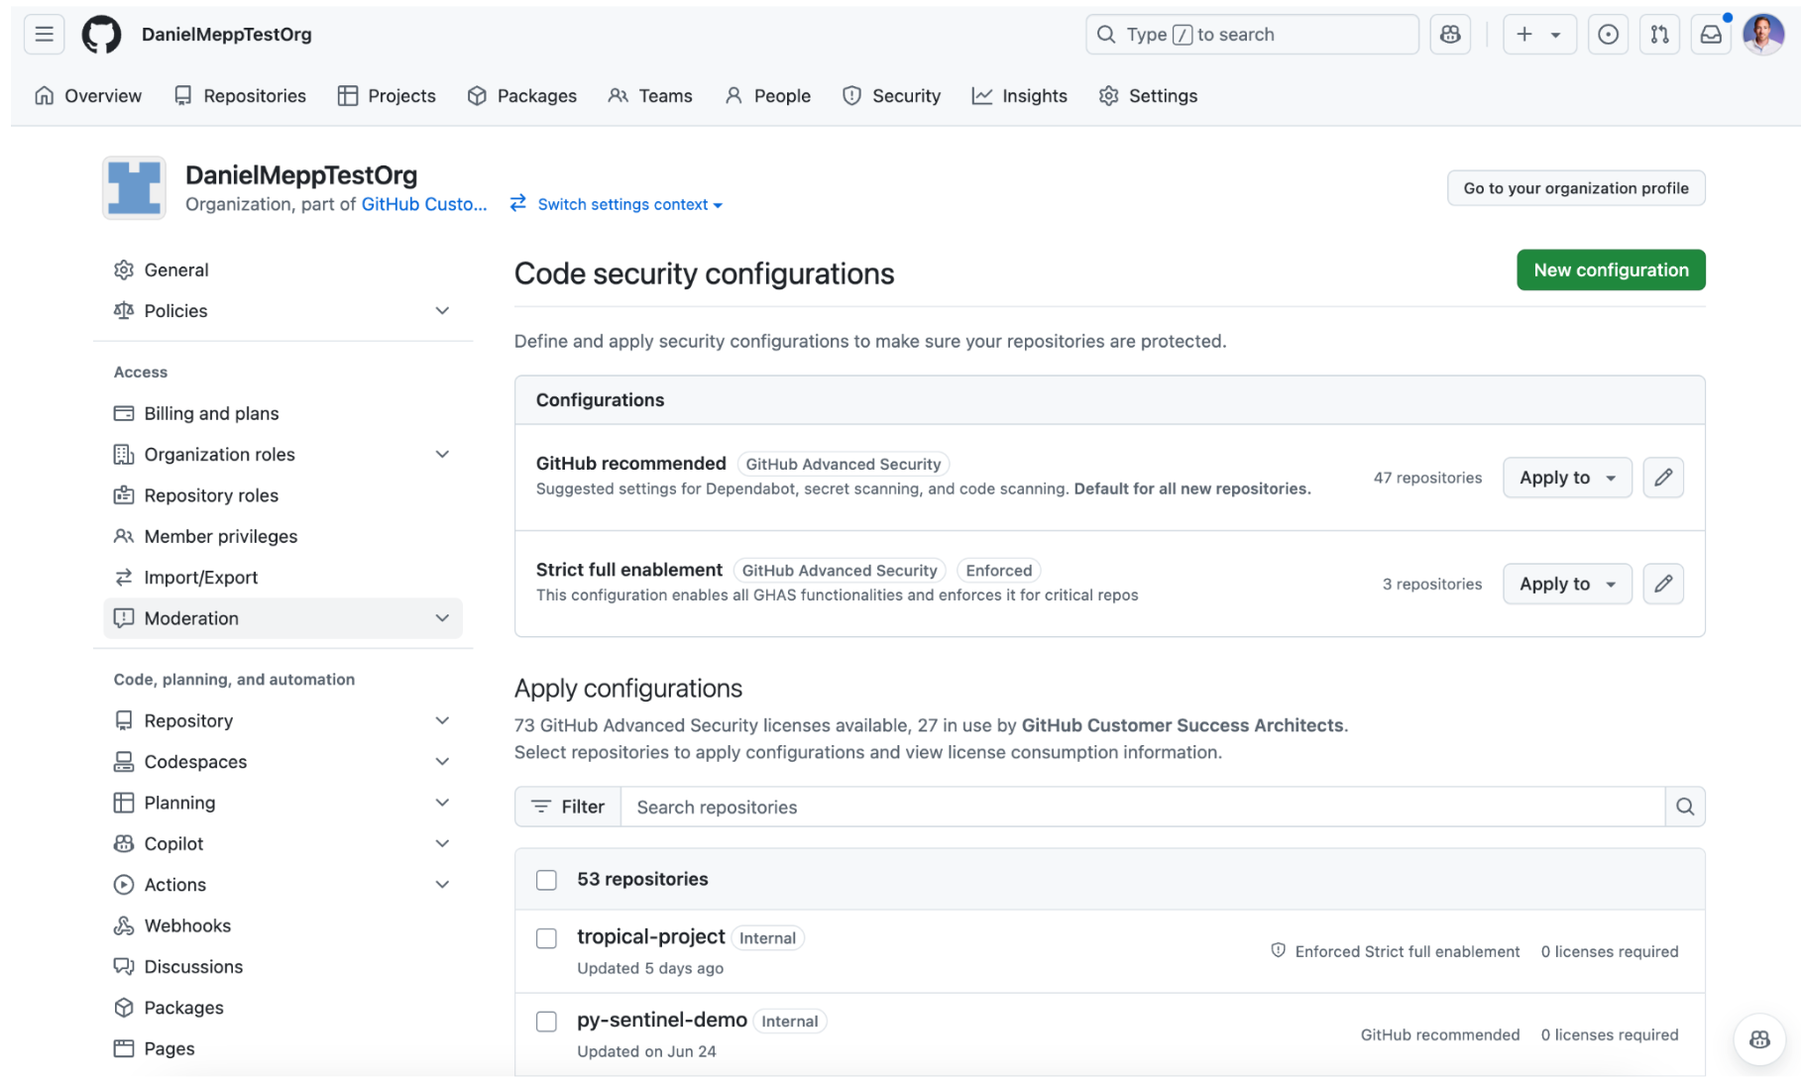Go to the Teams tab
The width and height of the screenshot is (1804, 1084).
[650, 96]
